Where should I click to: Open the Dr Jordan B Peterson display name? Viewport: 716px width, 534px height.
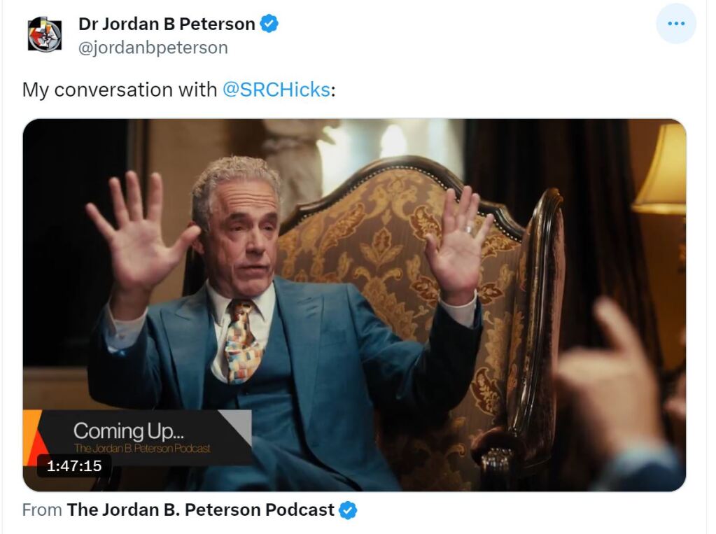pos(167,24)
